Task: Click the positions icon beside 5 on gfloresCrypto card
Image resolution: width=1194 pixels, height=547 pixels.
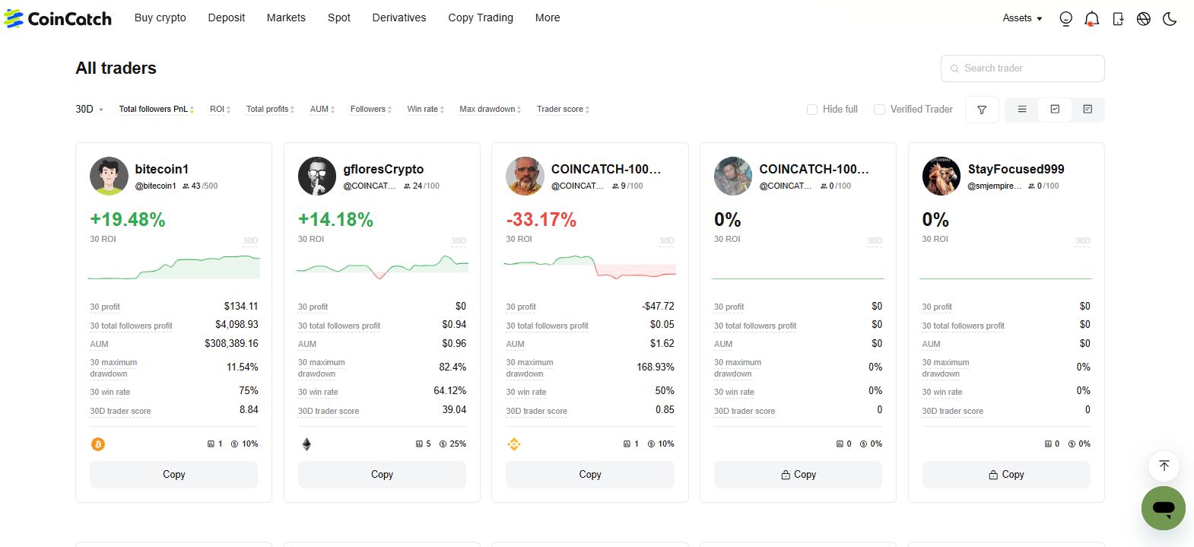Action: [418, 444]
